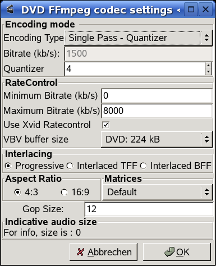Screen dimensions: 216x266
Task: Click the title bar rollup arrow
Action: (x=179, y=10)
